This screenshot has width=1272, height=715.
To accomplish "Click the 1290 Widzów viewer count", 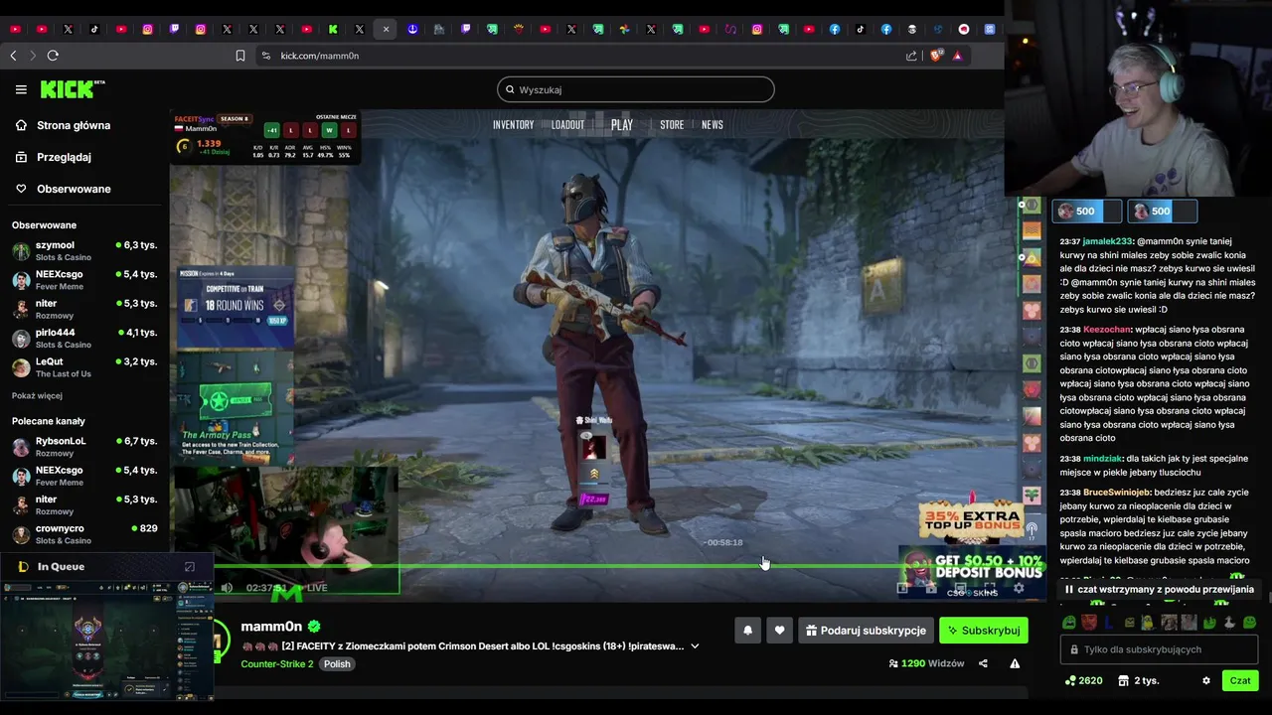I will (x=926, y=663).
